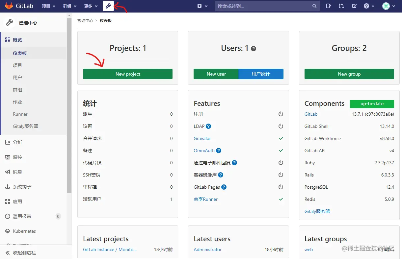Open the 共享Runner link

tap(205, 199)
